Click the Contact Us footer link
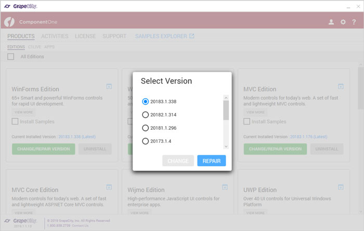 tap(80, 225)
